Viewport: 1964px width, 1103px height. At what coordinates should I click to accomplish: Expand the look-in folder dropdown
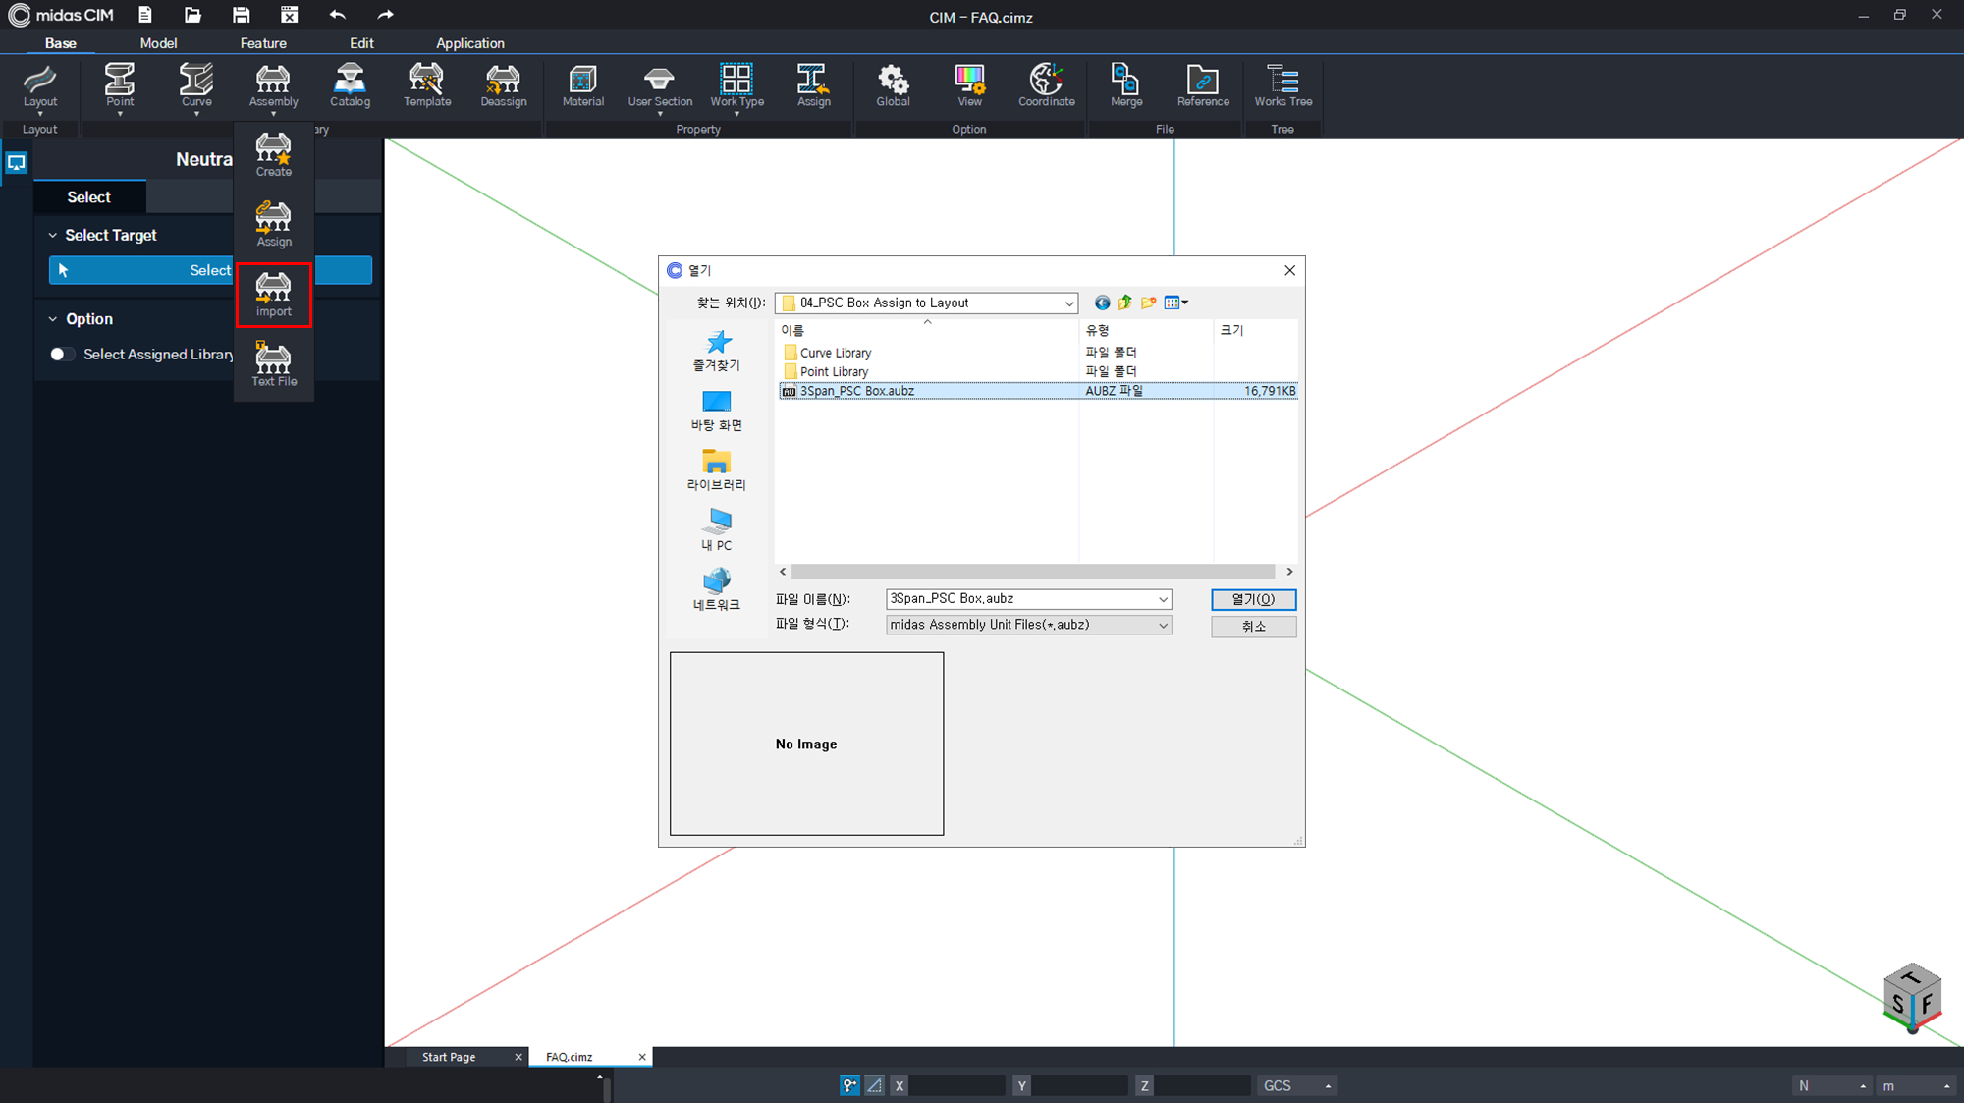[1068, 303]
